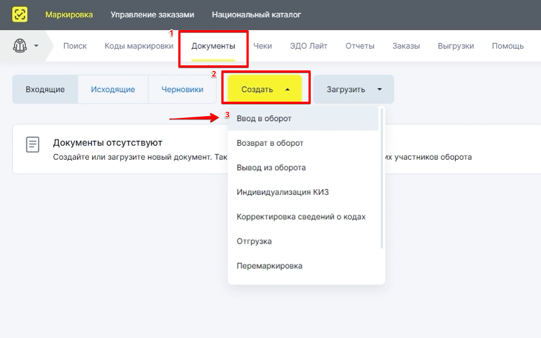
Task: Switch to the Поиск tab
Action: (x=75, y=46)
